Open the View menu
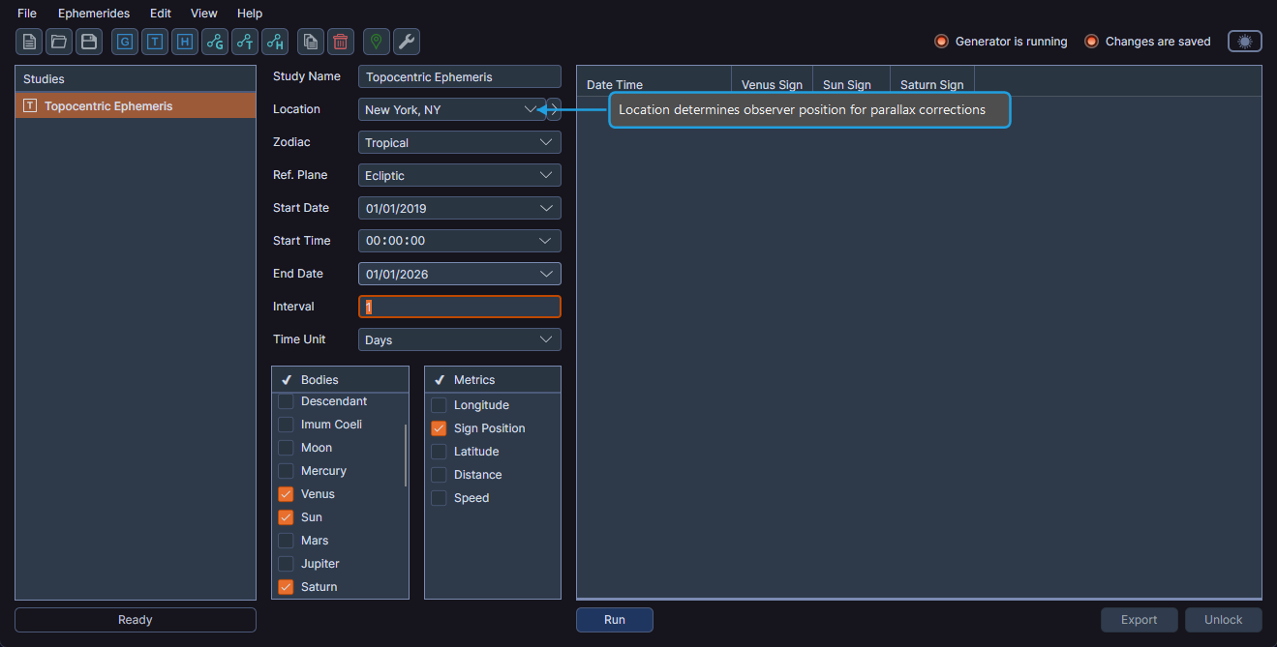 (203, 13)
